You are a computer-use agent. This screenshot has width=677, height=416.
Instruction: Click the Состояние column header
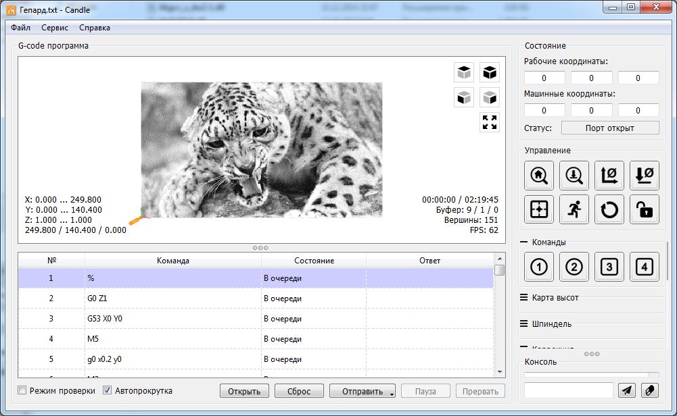click(314, 261)
